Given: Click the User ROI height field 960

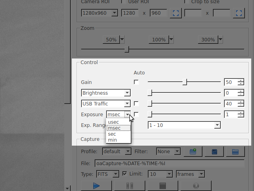Looking at the screenshot, I should pos(159,13).
